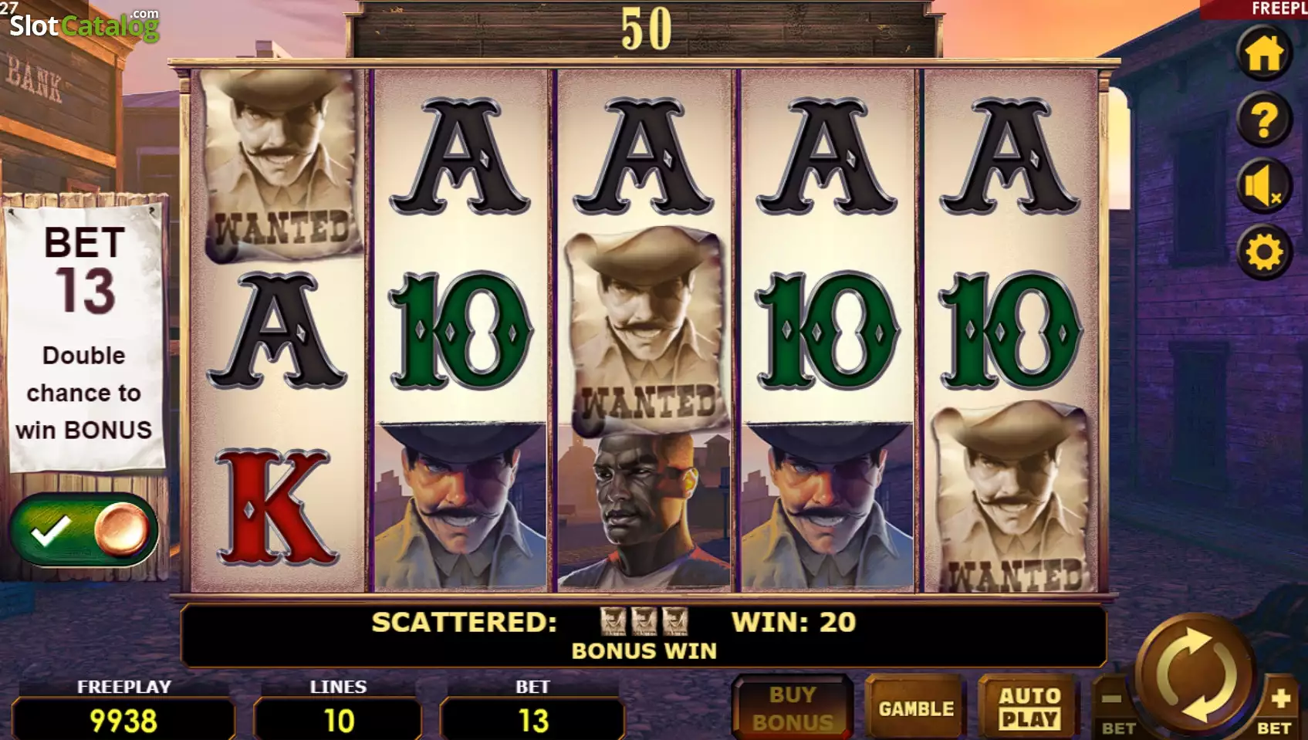
Task: Open the settings gear icon
Action: point(1264,252)
